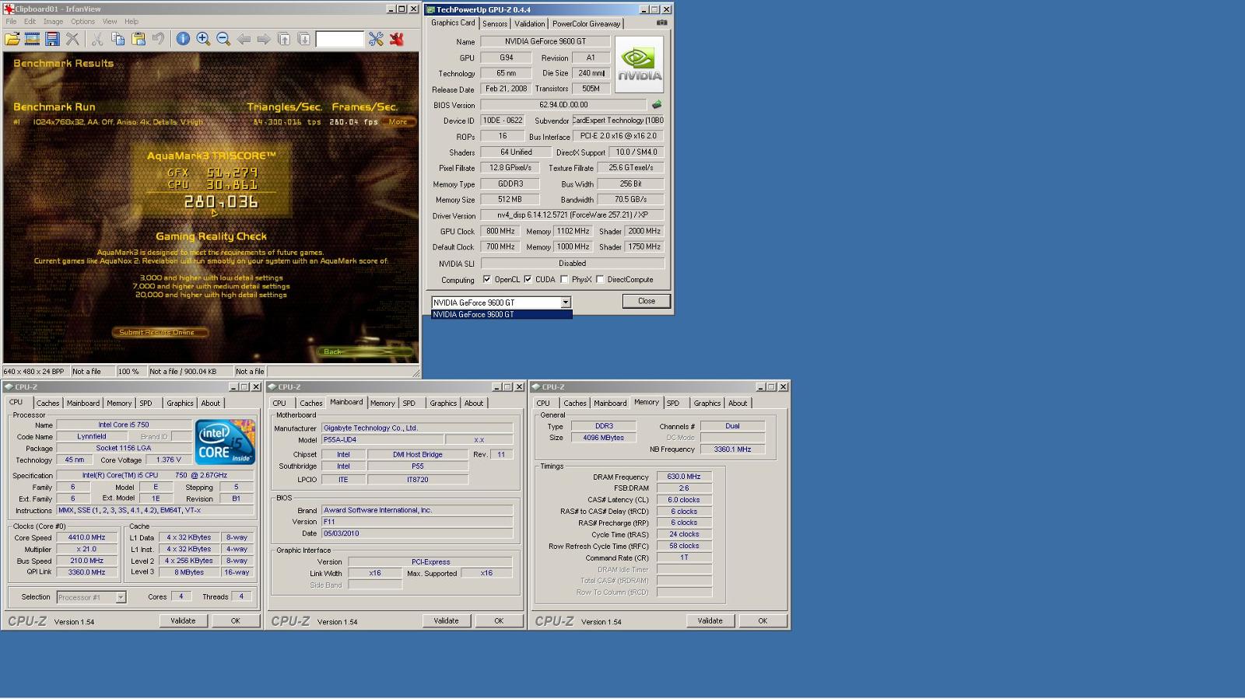This screenshot has height=699, width=1245.
Task: Open the IrfanView Options menu
Action: [82, 22]
